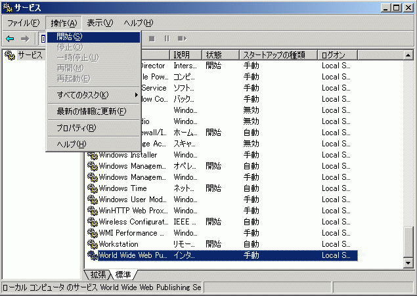Select the Windows Installer service row
The height and width of the screenshot is (296, 417).
click(223, 155)
